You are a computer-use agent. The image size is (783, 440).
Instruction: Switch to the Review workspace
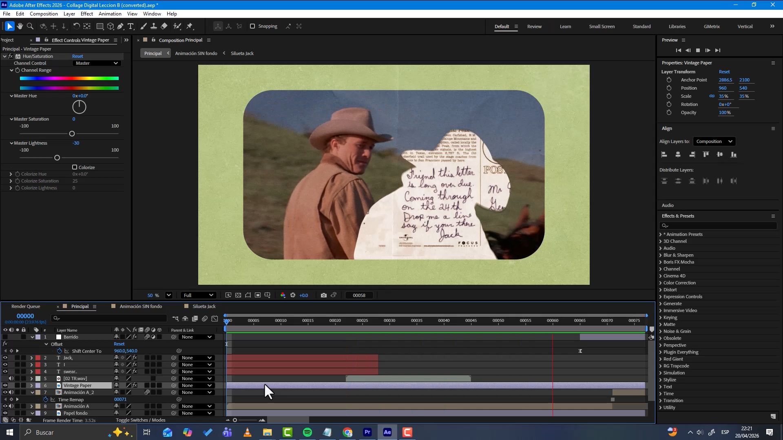click(534, 26)
